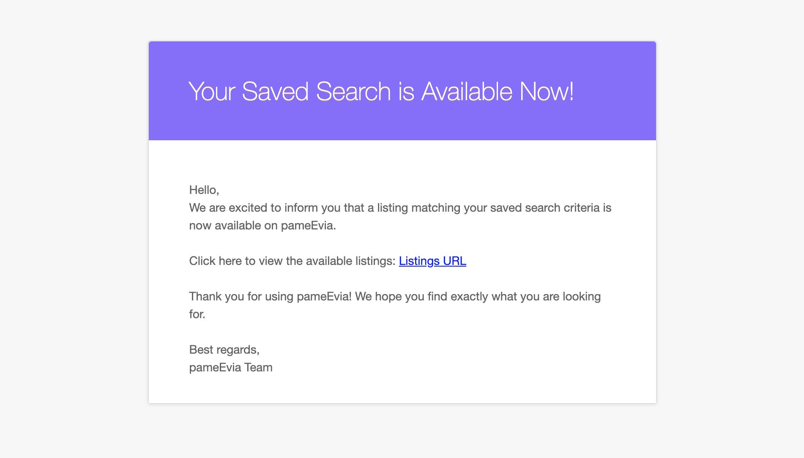Click the "Your Saved Search is Available Now!" heading
Viewport: 804px width, 458px height.
point(380,91)
